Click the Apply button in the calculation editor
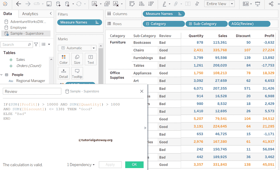Screen dimensions: 280x170 click(x=110, y=165)
